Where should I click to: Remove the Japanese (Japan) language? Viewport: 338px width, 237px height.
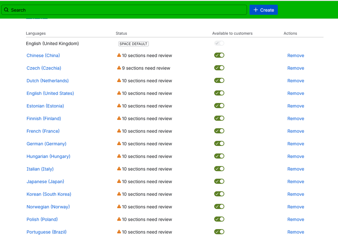click(x=296, y=182)
